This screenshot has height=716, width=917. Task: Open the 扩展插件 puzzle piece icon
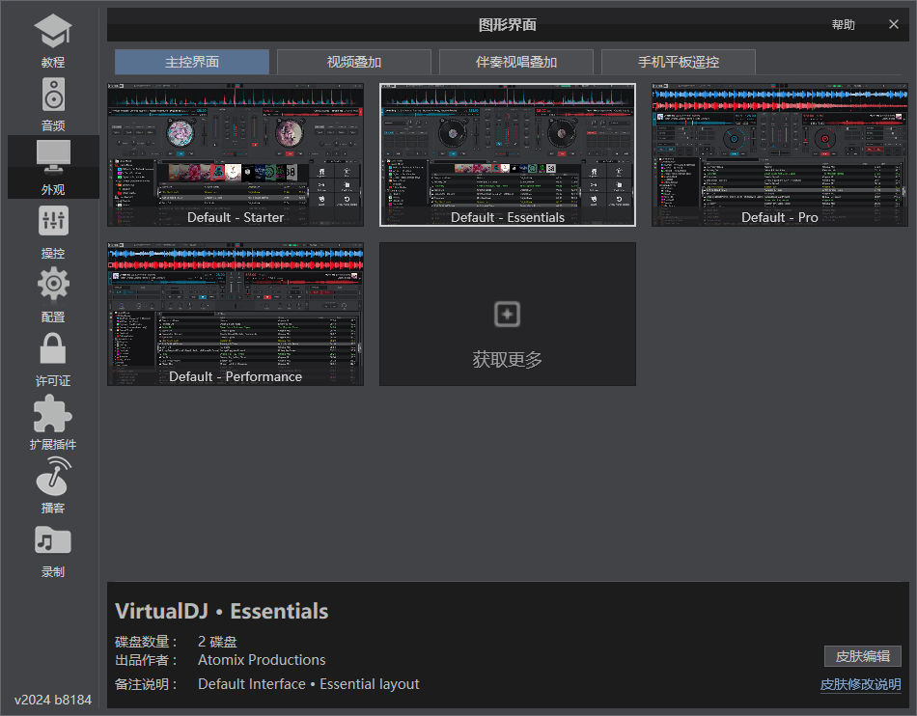coord(53,413)
